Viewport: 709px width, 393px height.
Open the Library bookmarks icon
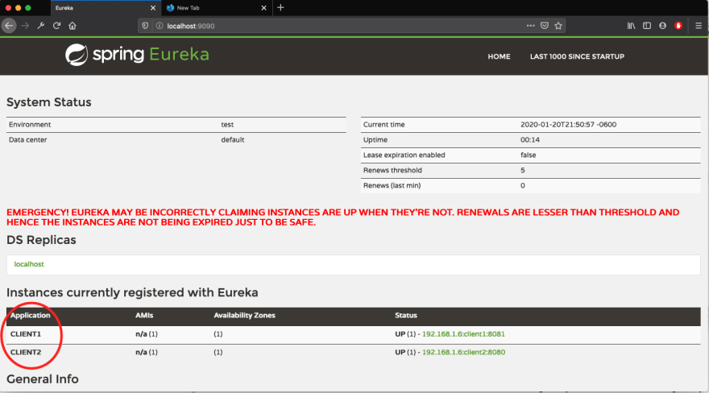(631, 26)
